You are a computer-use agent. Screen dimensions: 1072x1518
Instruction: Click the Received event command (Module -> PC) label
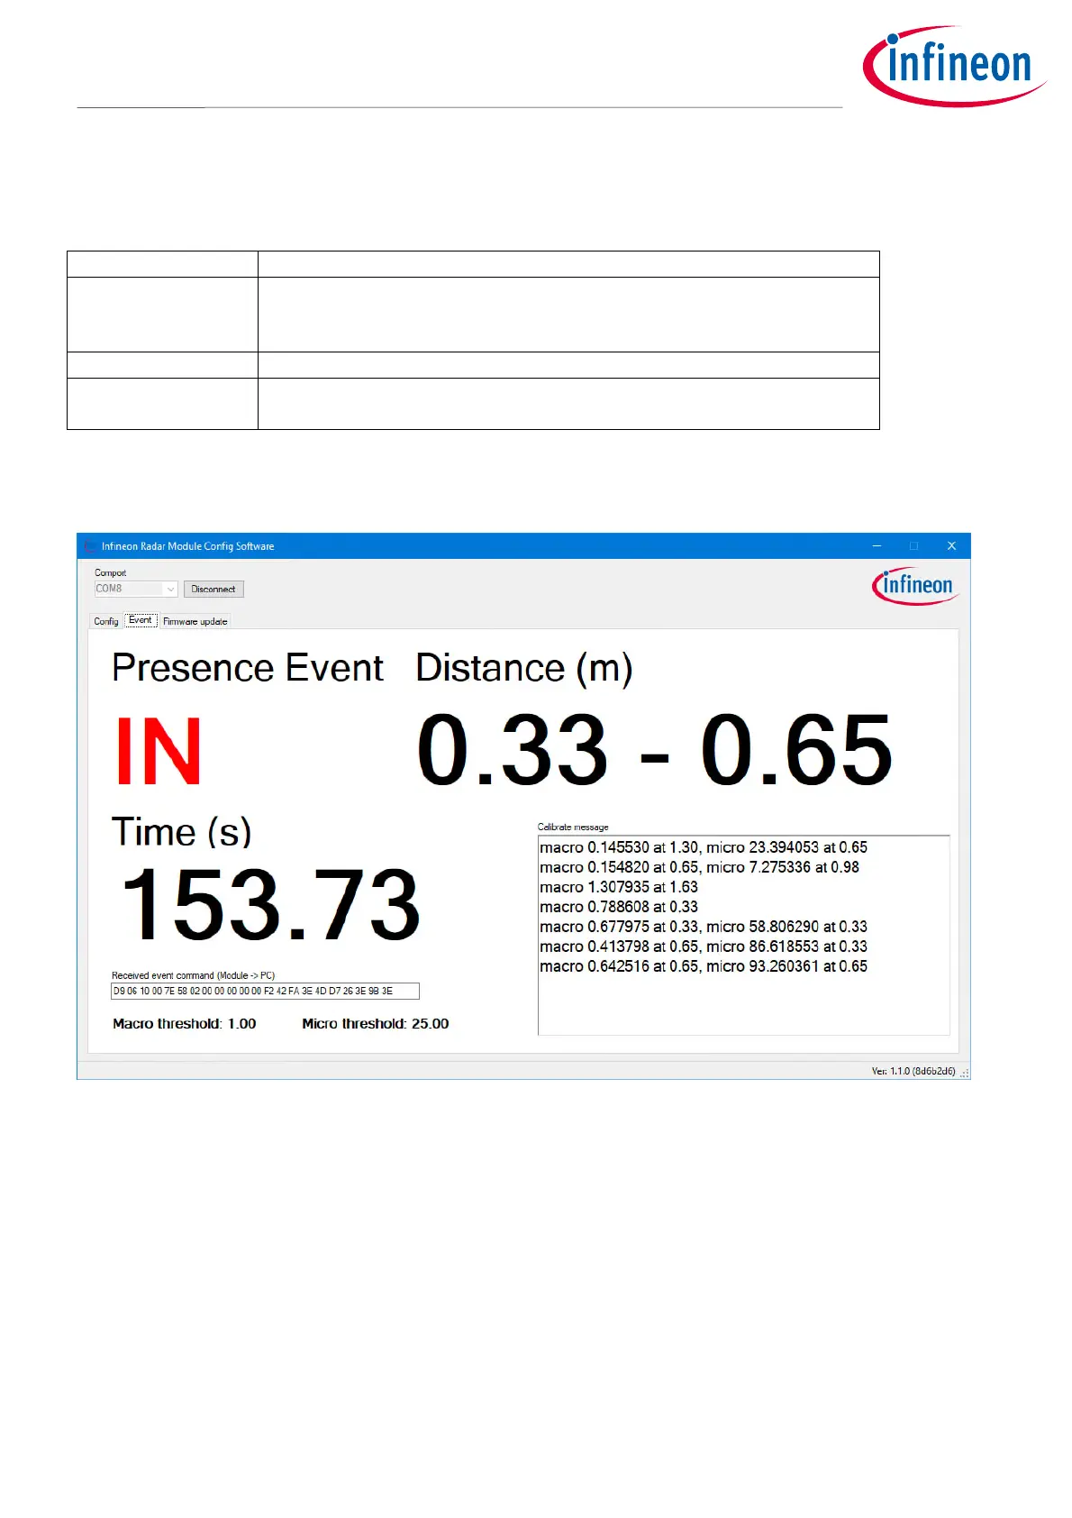click(193, 975)
